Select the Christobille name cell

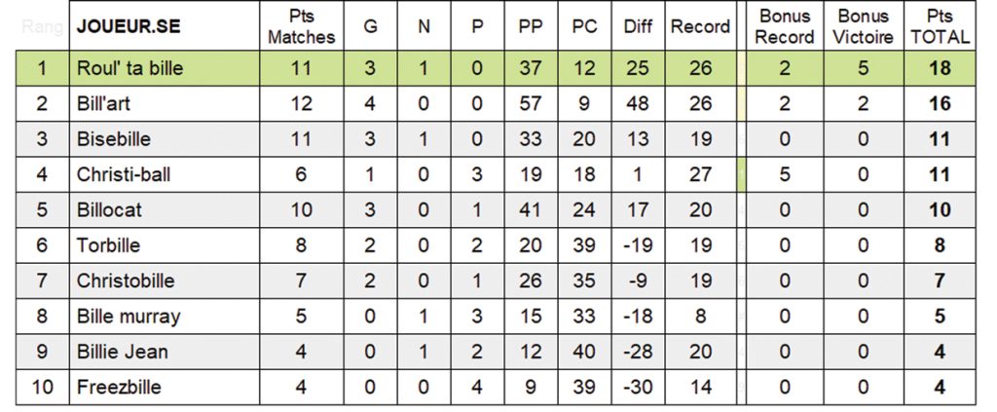pos(164,281)
